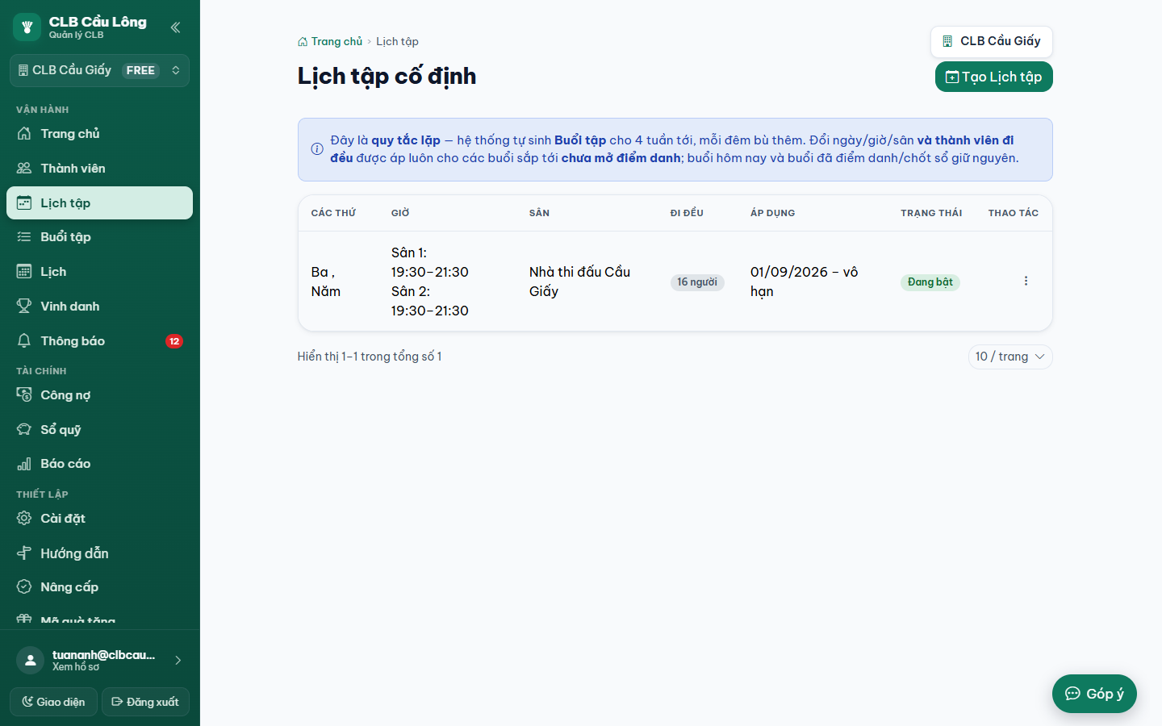1162x726 pixels.
Task: Click the Sổ quỹ piggy bank icon
Action: (24, 430)
